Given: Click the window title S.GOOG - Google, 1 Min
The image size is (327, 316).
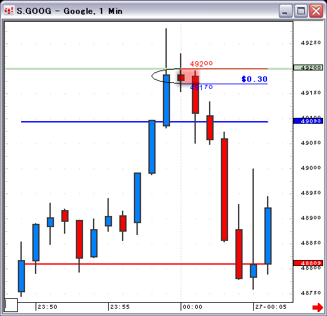Looking at the screenshot, I should tap(69, 11).
